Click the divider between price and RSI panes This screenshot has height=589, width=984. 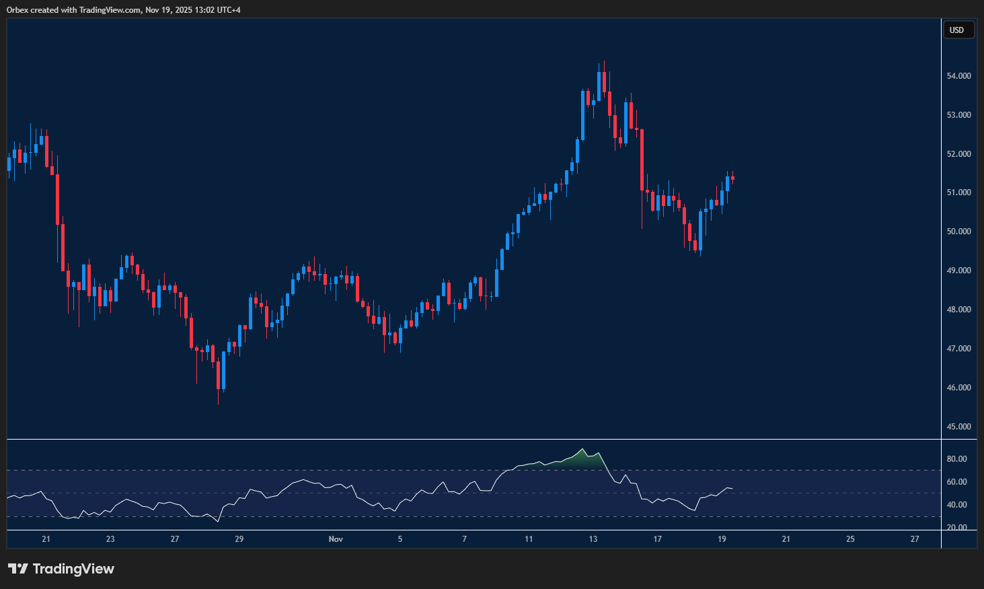point(471,440)
